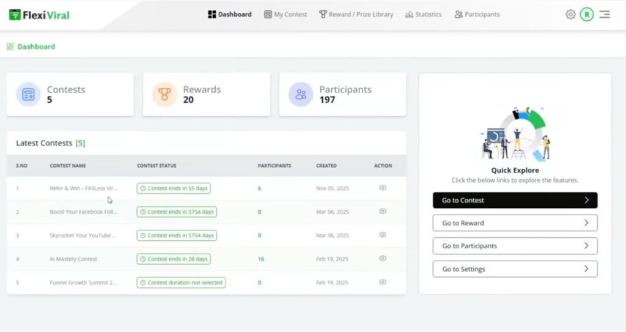Click the Latest Contests heading
Image resolution: width=626 pixels, height=332 pixels.
point(50,143)
